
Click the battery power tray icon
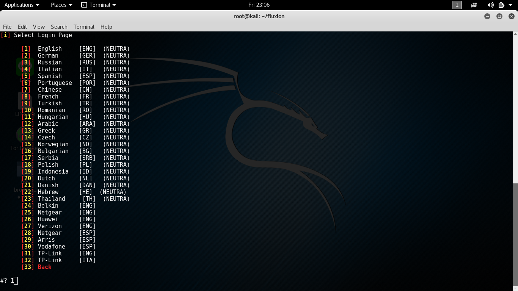tap(501, 5)
